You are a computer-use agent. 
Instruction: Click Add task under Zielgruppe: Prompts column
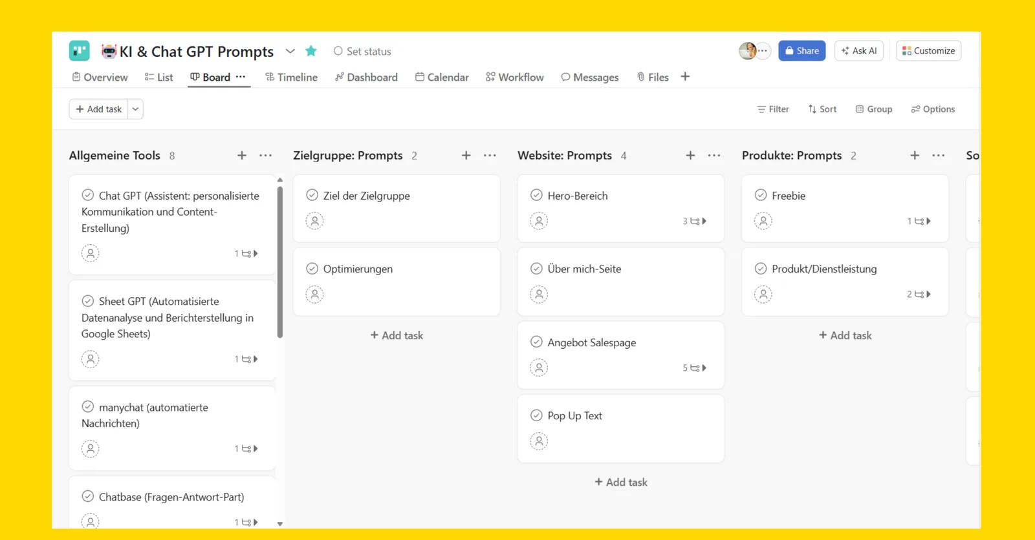click(397, 335)
